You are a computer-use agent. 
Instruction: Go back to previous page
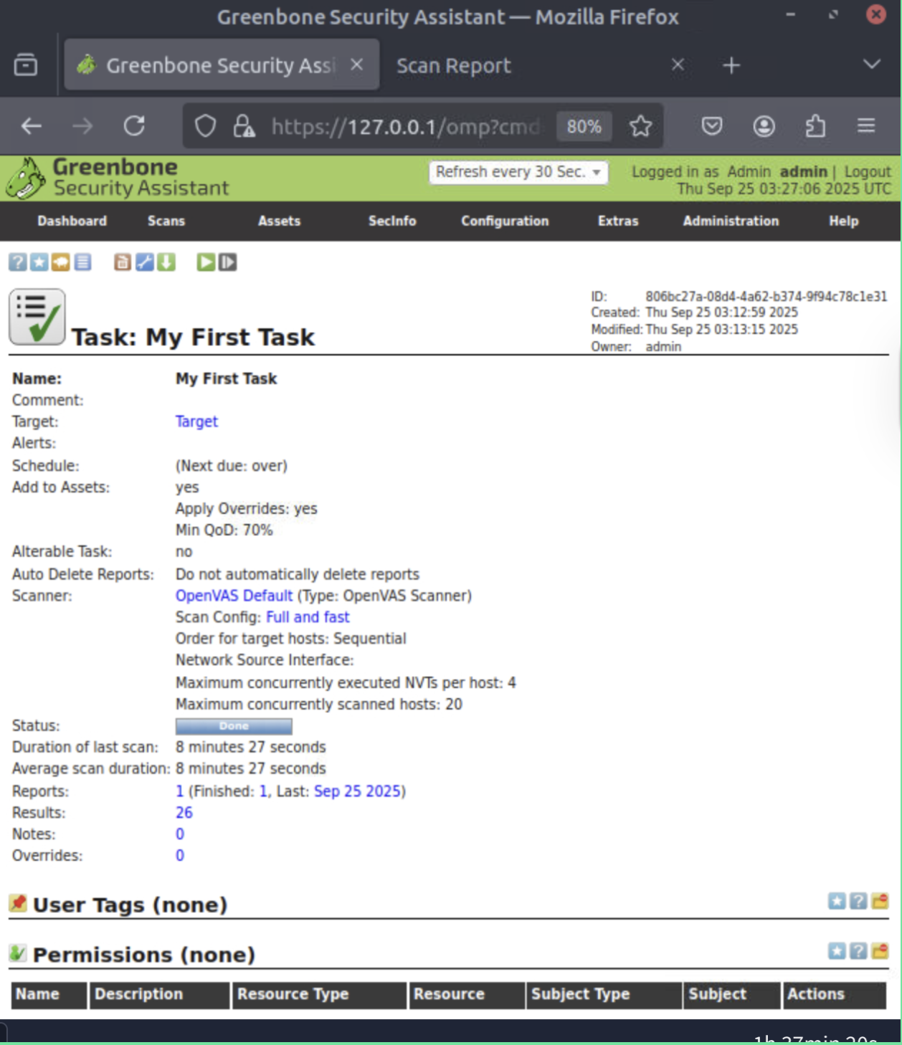point(32,127)
